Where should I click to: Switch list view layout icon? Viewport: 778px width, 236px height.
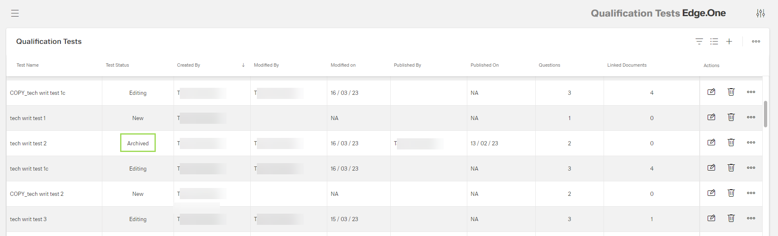click(x=714, y=41)
